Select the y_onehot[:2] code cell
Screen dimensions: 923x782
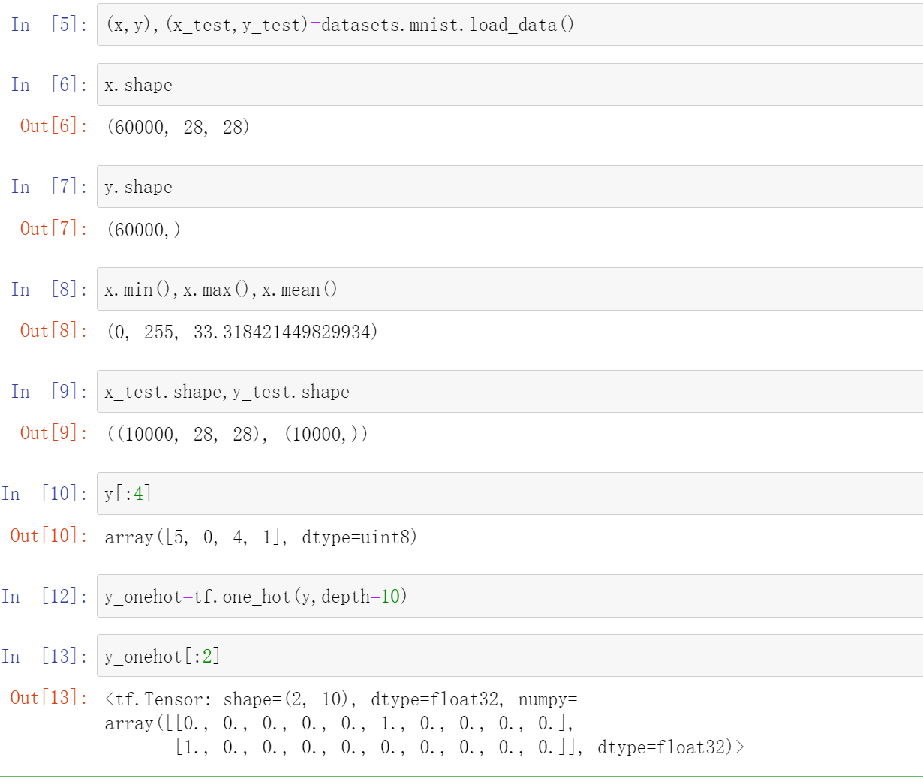(510, 657)
